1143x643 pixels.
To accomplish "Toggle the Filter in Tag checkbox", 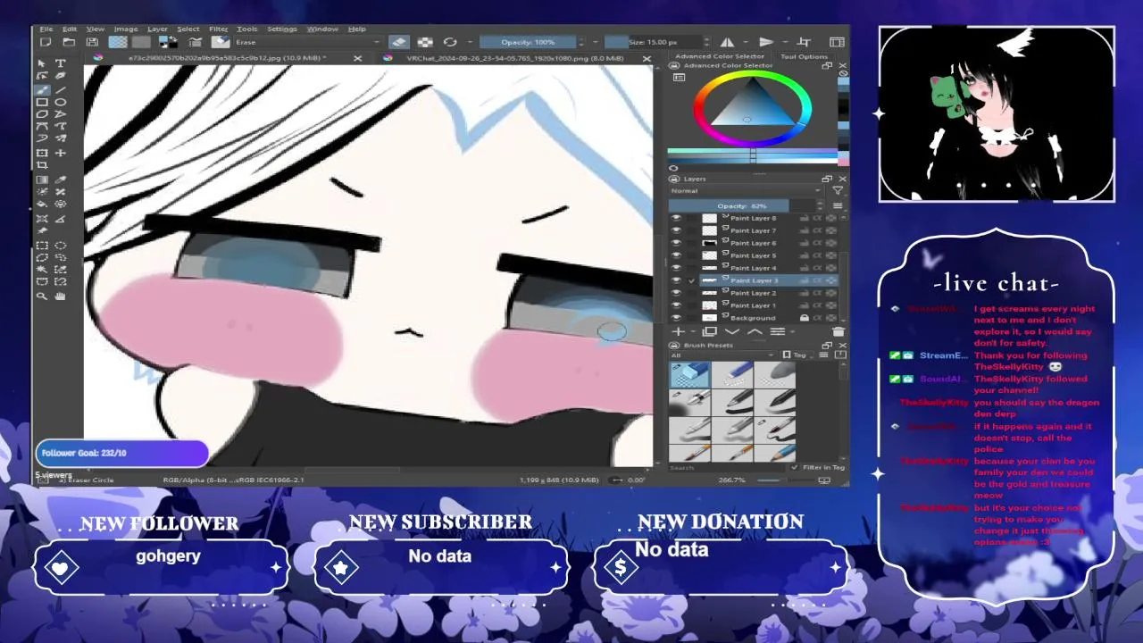I will 795,467.
